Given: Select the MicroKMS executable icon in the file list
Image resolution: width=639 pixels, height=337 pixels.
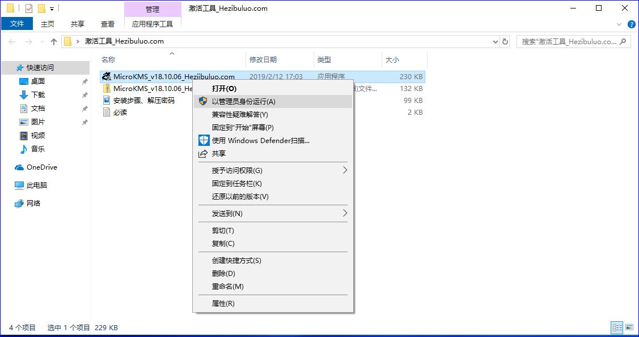Looking at the screenshot, I should click(105, 76).
